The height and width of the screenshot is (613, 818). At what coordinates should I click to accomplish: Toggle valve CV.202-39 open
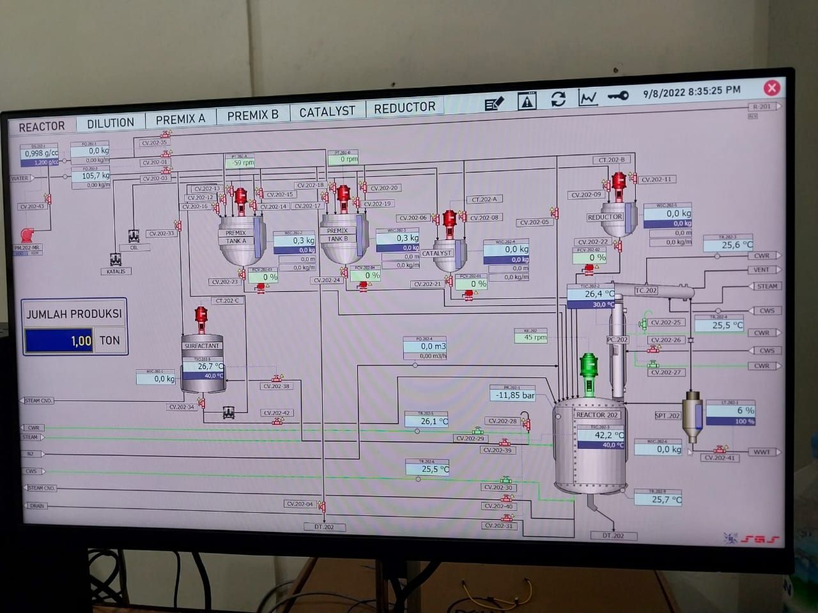[x=505, y=443]
